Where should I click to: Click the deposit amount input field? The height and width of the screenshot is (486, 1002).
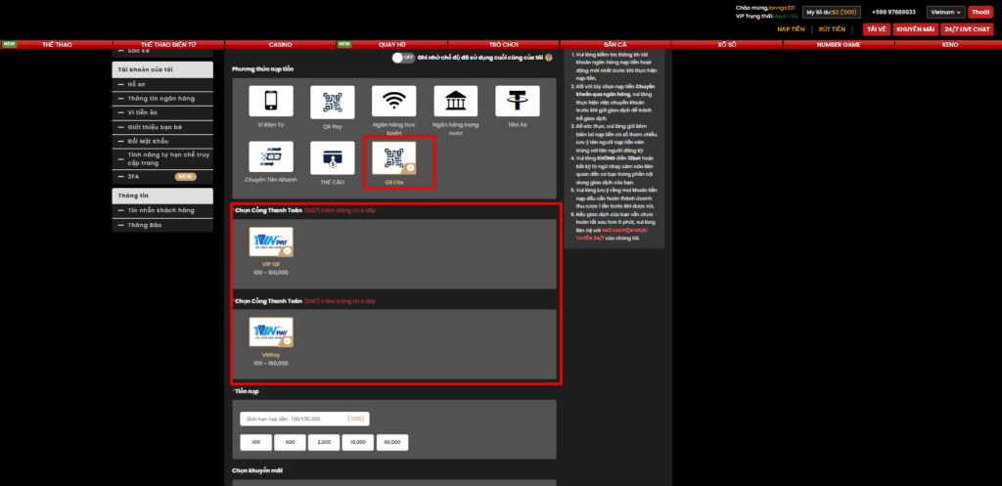tap(305, 419)
